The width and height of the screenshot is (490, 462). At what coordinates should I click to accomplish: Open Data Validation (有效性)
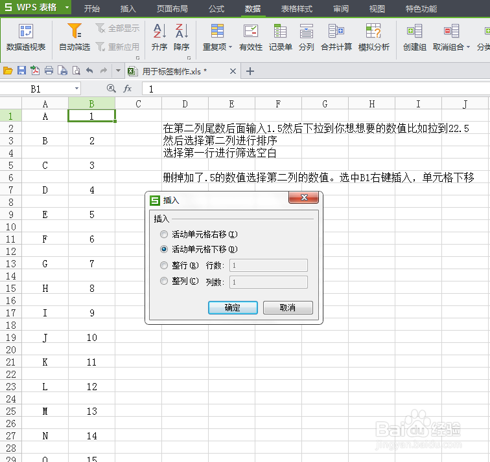pos(251,38)
